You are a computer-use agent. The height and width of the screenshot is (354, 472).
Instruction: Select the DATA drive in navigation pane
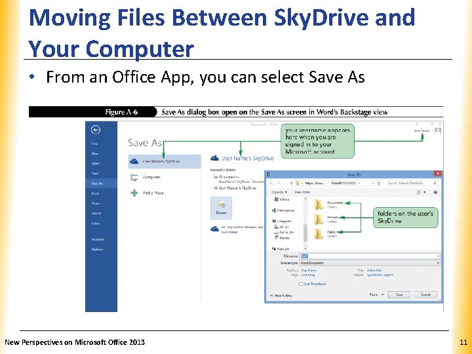[x=284, y=232]
